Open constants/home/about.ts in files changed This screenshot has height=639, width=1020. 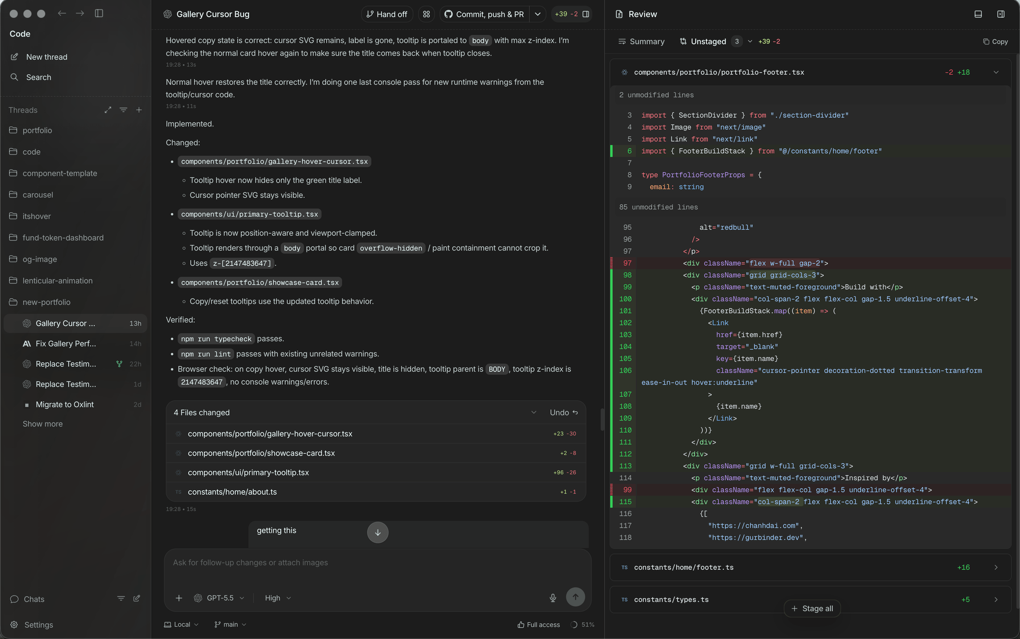[x=376, y=492]
